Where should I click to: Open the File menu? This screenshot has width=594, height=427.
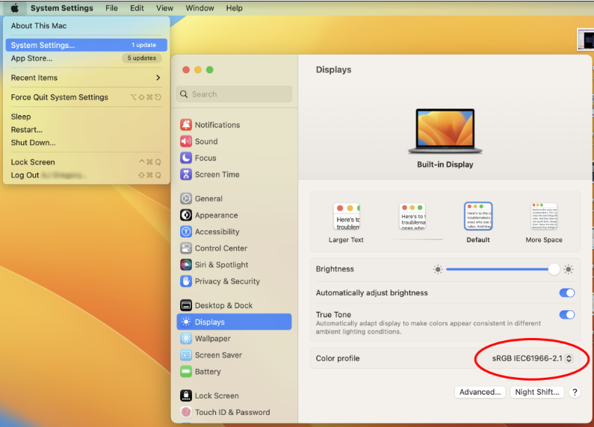(x=111, y=8)
